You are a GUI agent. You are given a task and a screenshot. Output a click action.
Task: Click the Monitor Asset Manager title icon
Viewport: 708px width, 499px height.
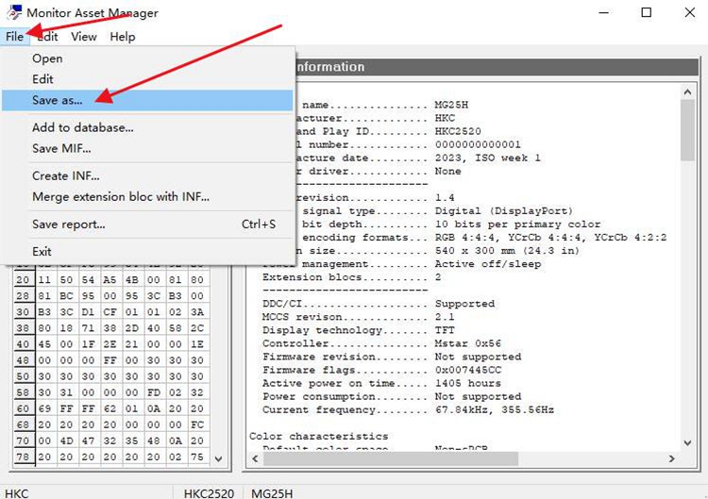point(12,13)
